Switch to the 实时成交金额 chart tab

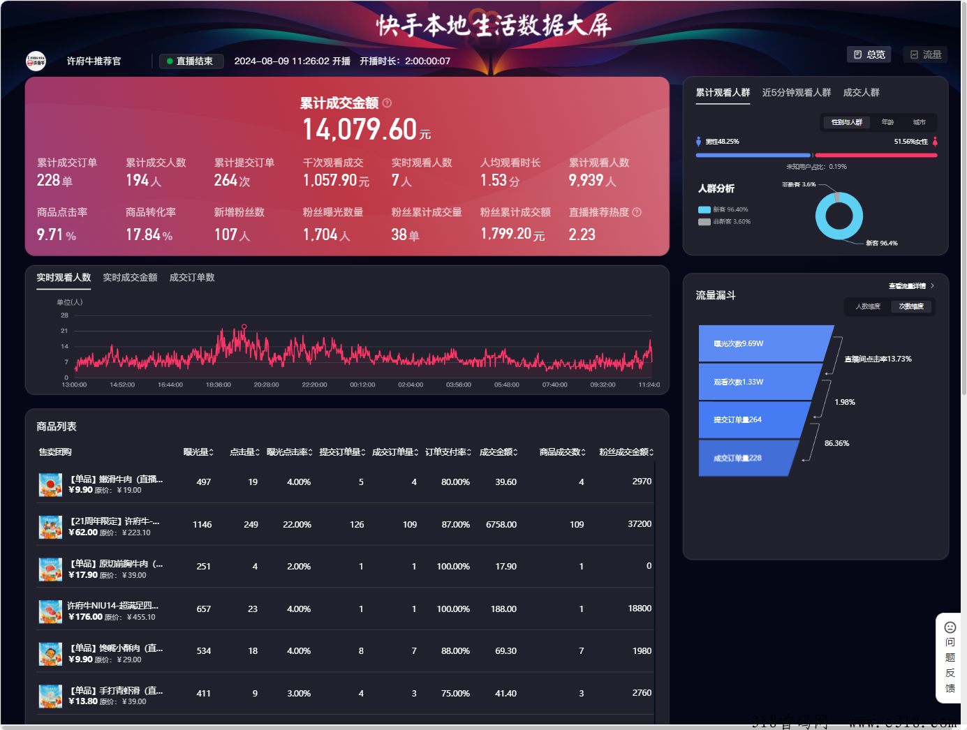click(x=130, y=278)
